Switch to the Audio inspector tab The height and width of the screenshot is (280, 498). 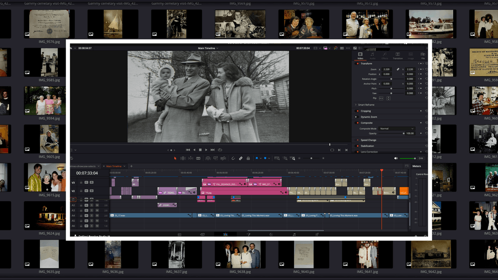pos(372,56)
